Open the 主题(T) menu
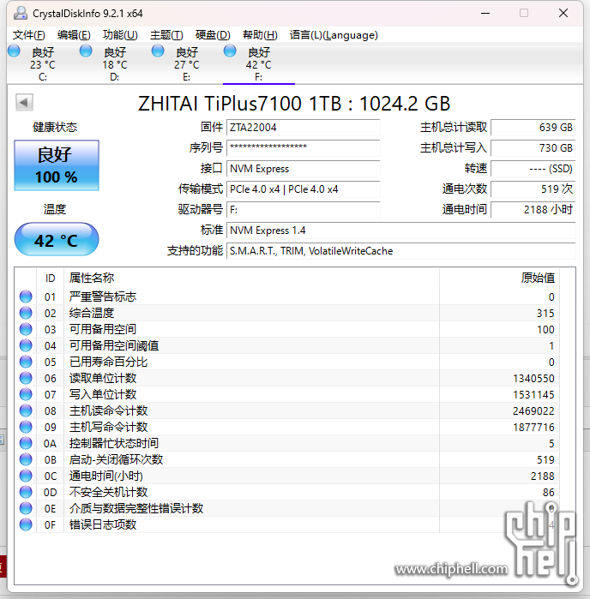Viewport: 590px width, 599px height. (166, 35)
